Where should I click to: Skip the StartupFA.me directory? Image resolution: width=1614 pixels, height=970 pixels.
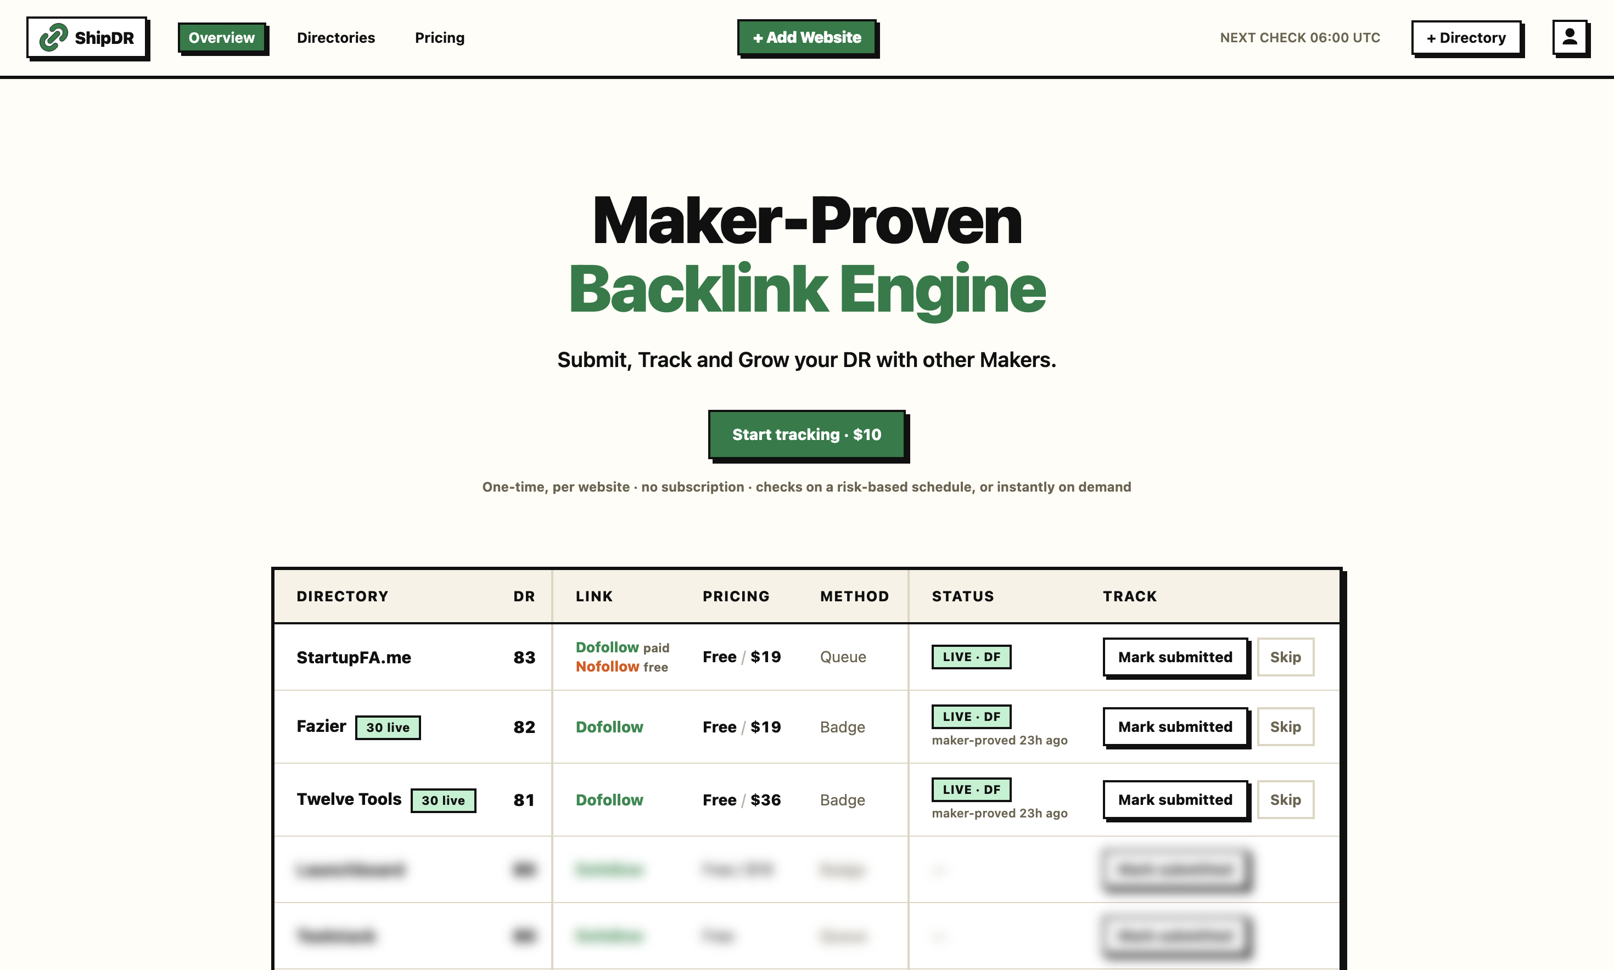1285,657
